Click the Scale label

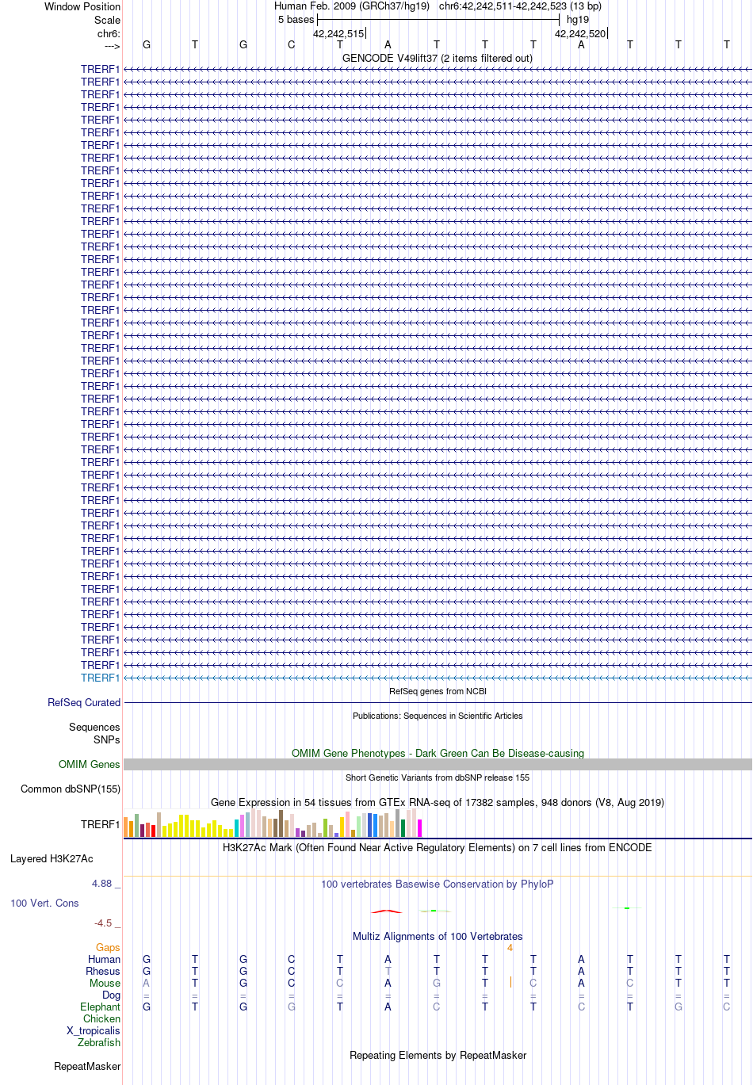(108, 20)
